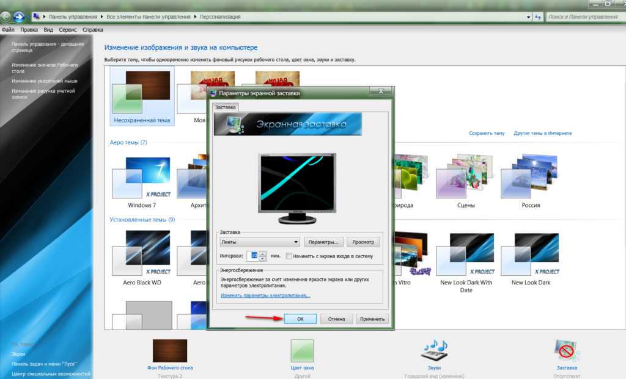Open the Вид menu
The image size is (626, 379).
[x=48, y=29]
